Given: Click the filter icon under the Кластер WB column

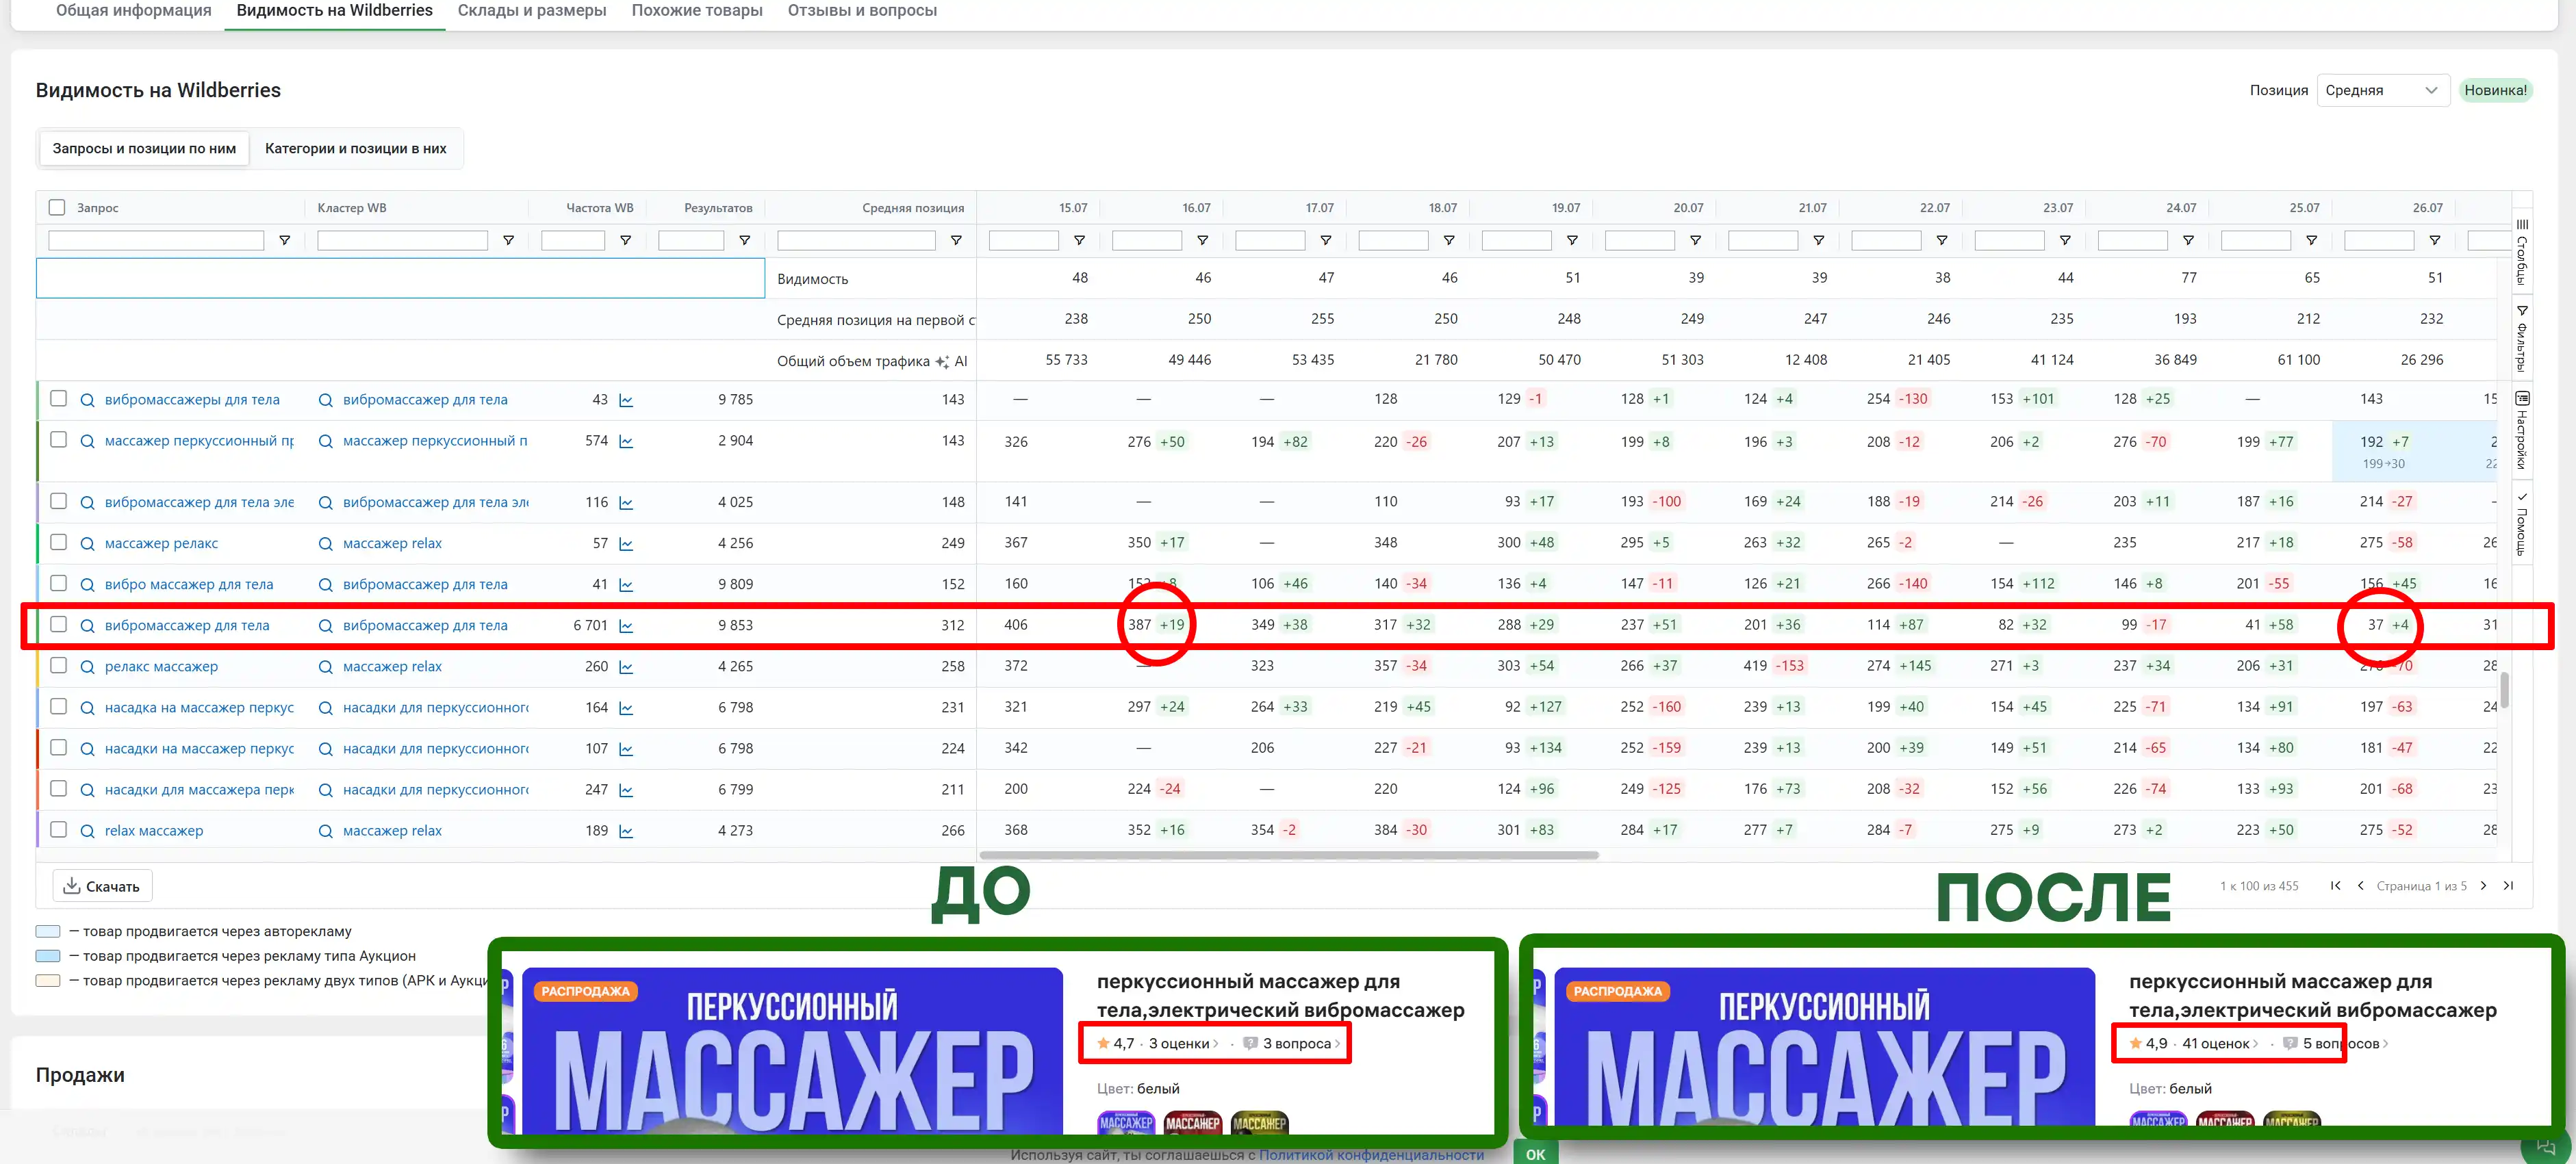Looking at the screenshot, I should 508,241.
